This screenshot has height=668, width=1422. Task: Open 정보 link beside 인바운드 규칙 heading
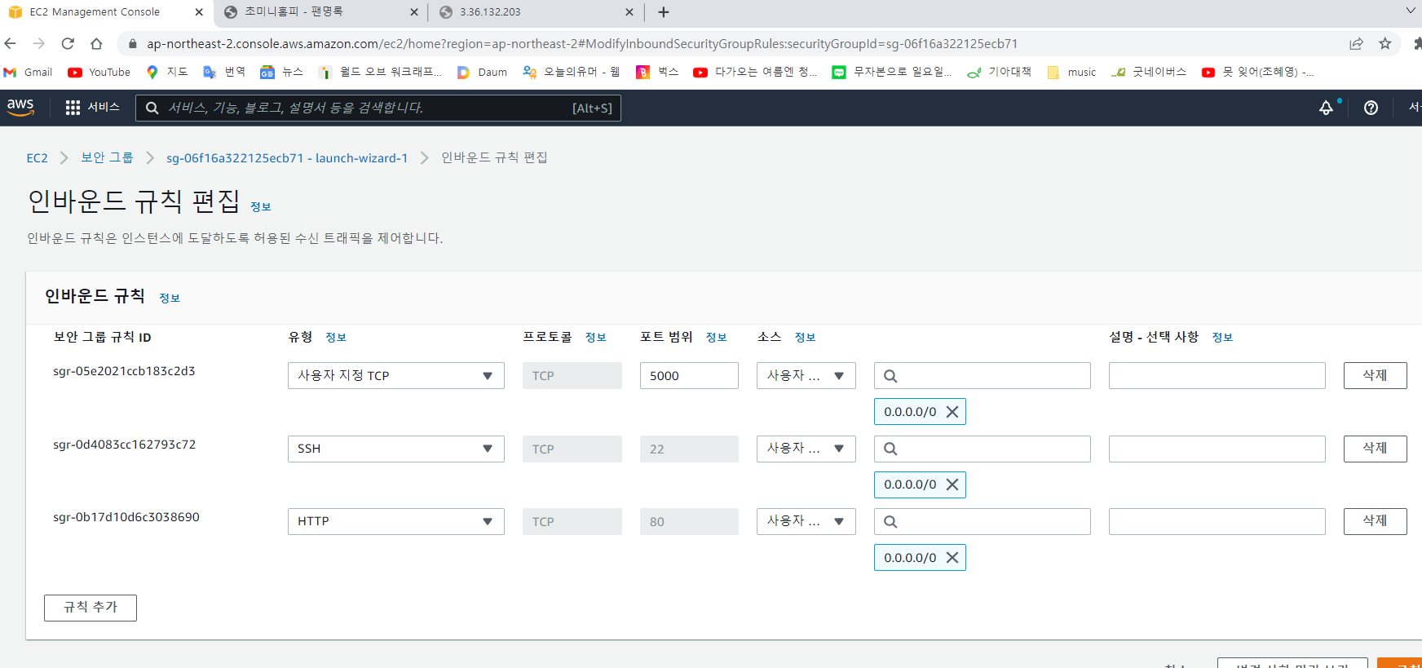pos(170,299)
